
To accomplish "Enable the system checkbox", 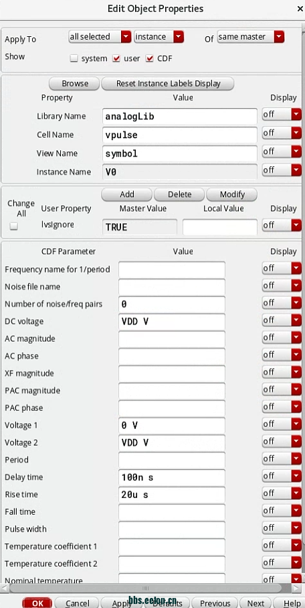I will [74, 58].
